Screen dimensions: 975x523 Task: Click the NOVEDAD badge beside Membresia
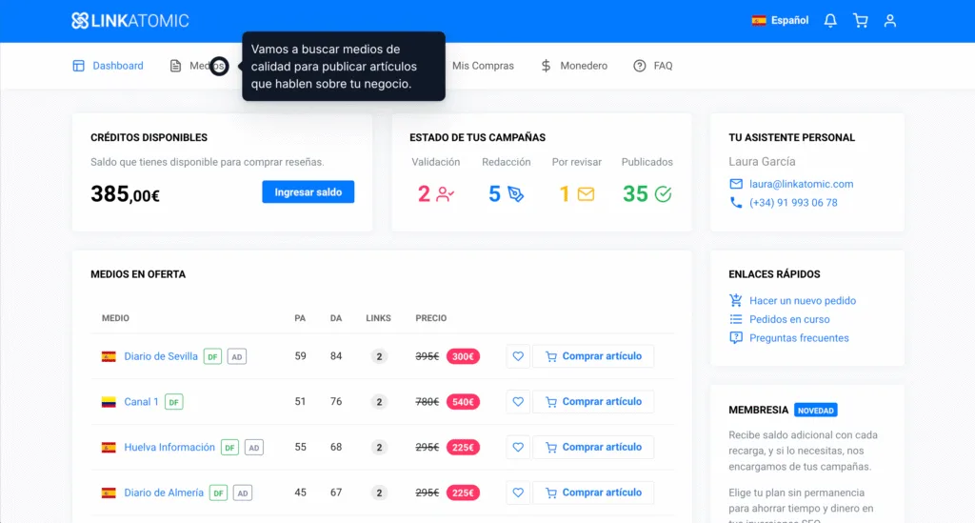coord(815,411)
